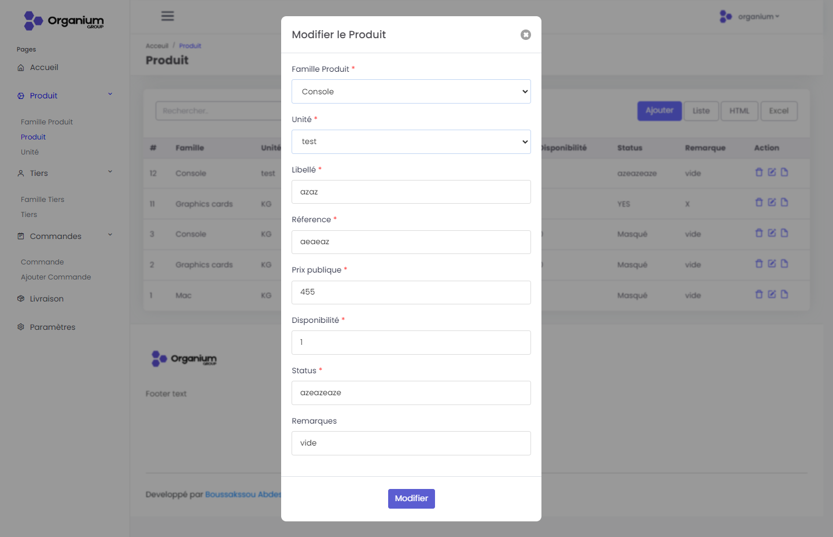Screen dimensions: 833x537
Task: Close the Modifier le Produit dialog
Action: pos(525,35)
